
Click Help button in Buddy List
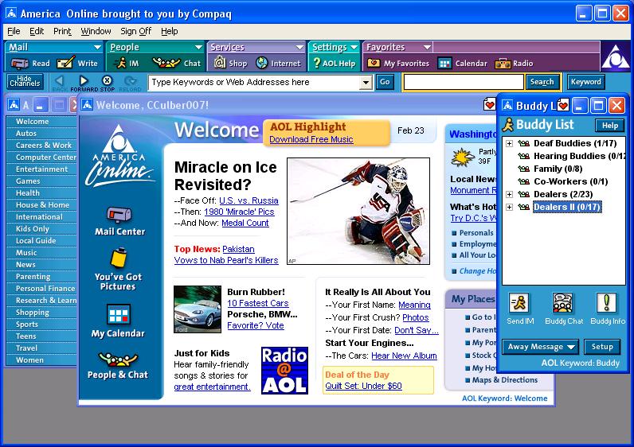[610, 126]
